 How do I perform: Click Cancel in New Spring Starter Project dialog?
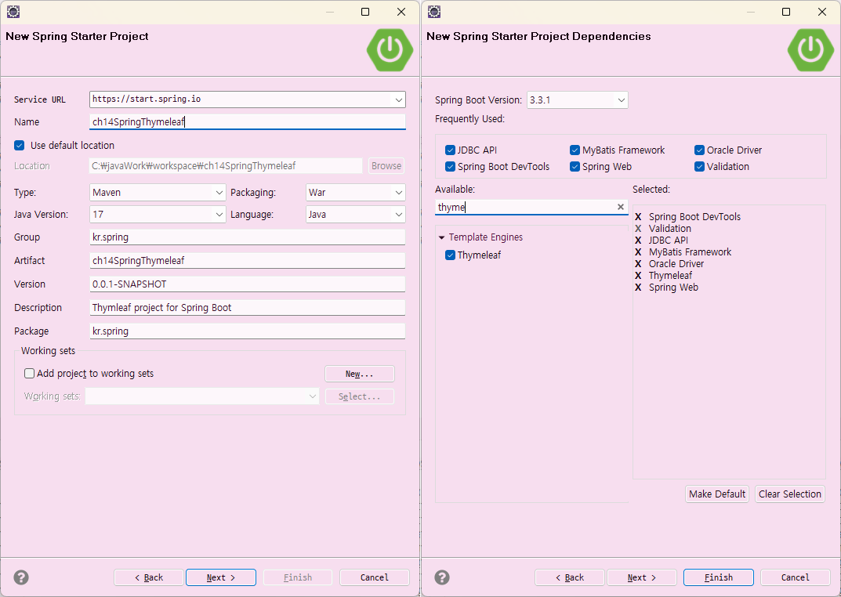(x=375, y=577)
